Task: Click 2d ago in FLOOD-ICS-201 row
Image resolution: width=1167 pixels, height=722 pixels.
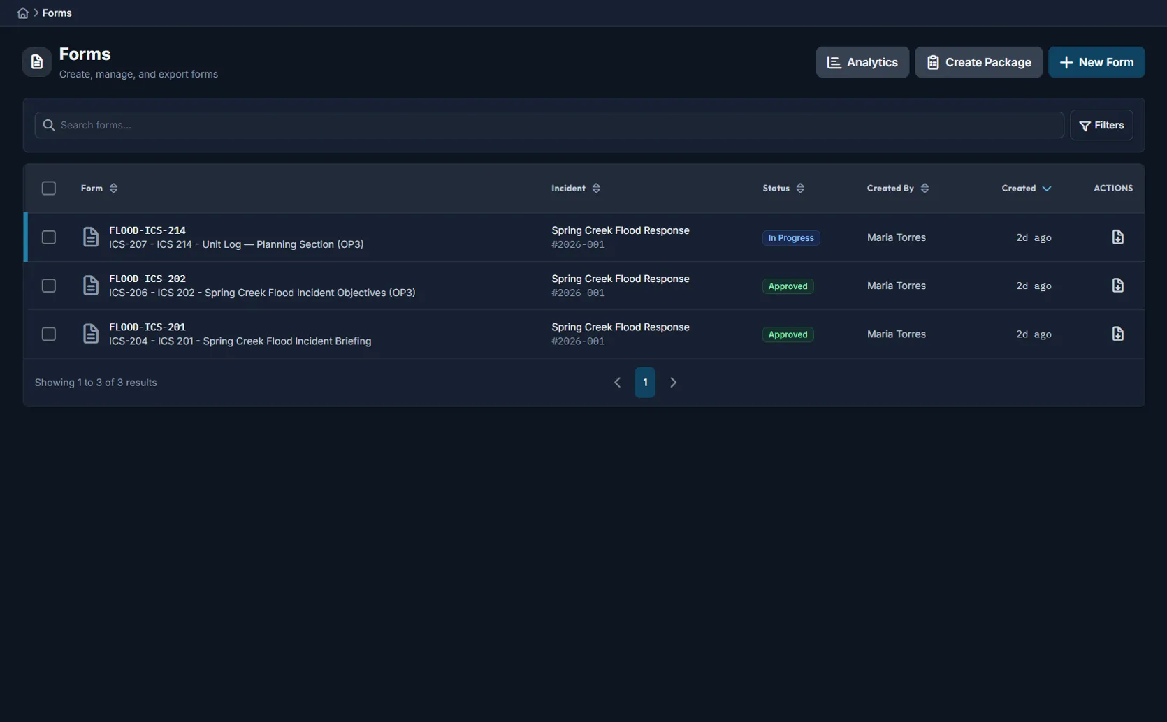Action: pyautogui.click(x=1034, y=334)
